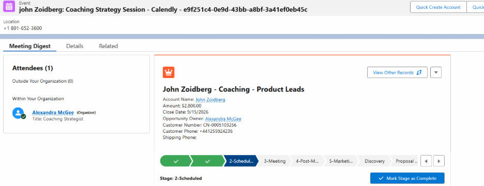This screenshot has width=484, height=186.
Task: Click the first completed green checkmark stage
Action: 176,161
